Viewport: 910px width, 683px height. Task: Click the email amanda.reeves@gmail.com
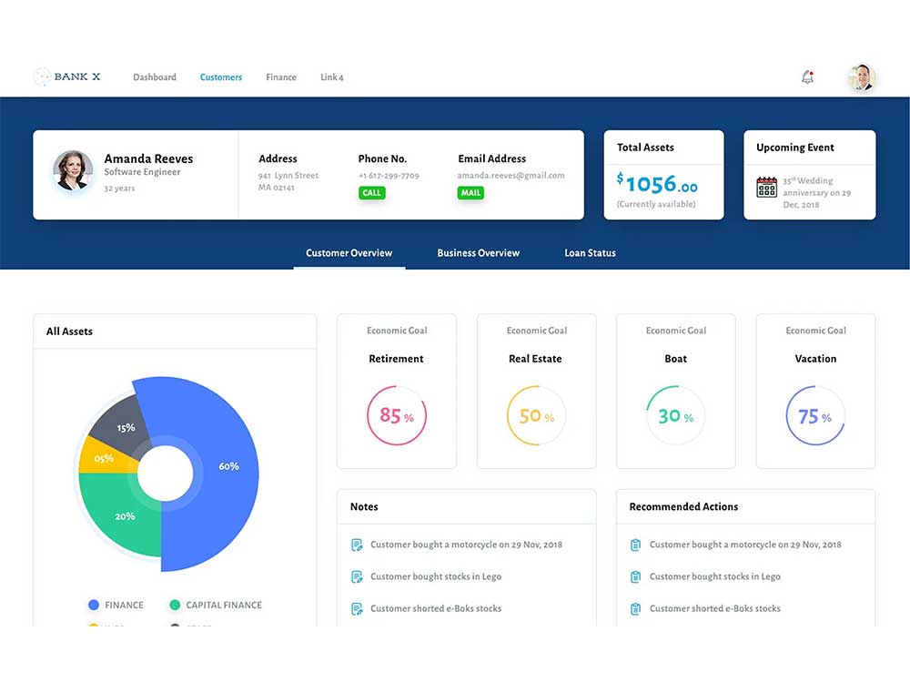point(511,176)
